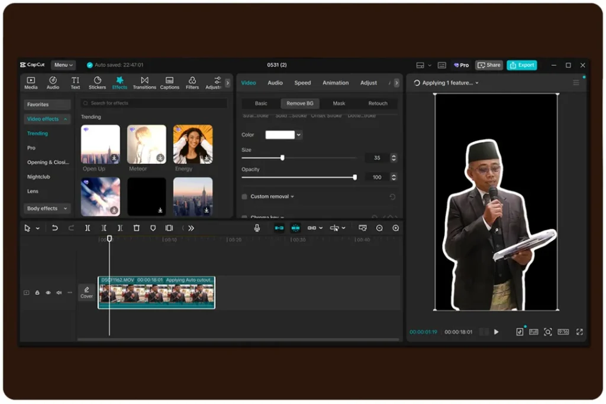Select the Mask sub-tab
This screenshot has width=606, height=404.
pos(339,103)
